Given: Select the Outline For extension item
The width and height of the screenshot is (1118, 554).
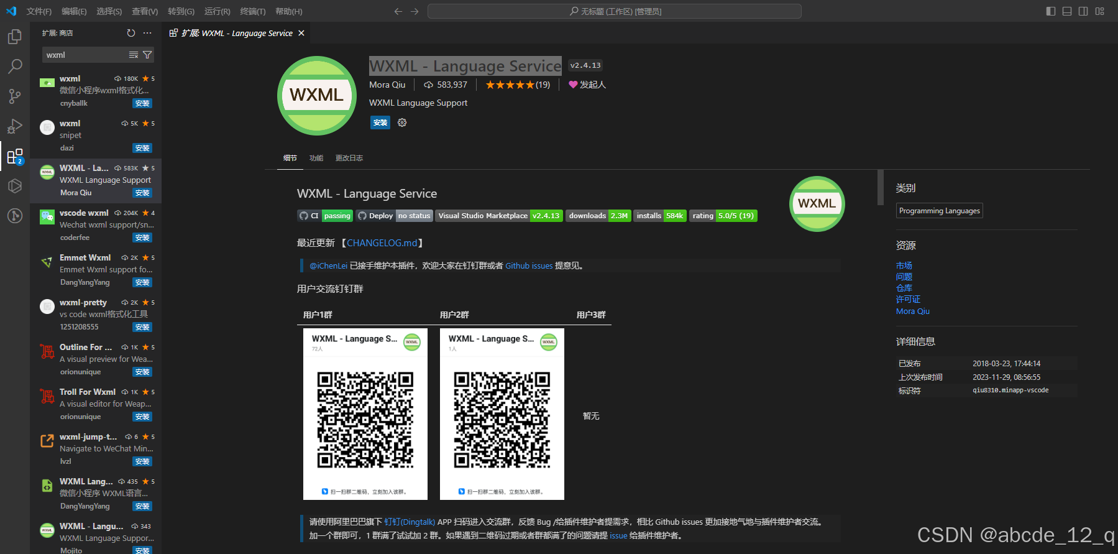Looking at the screenshot, I should click(96, 359).
